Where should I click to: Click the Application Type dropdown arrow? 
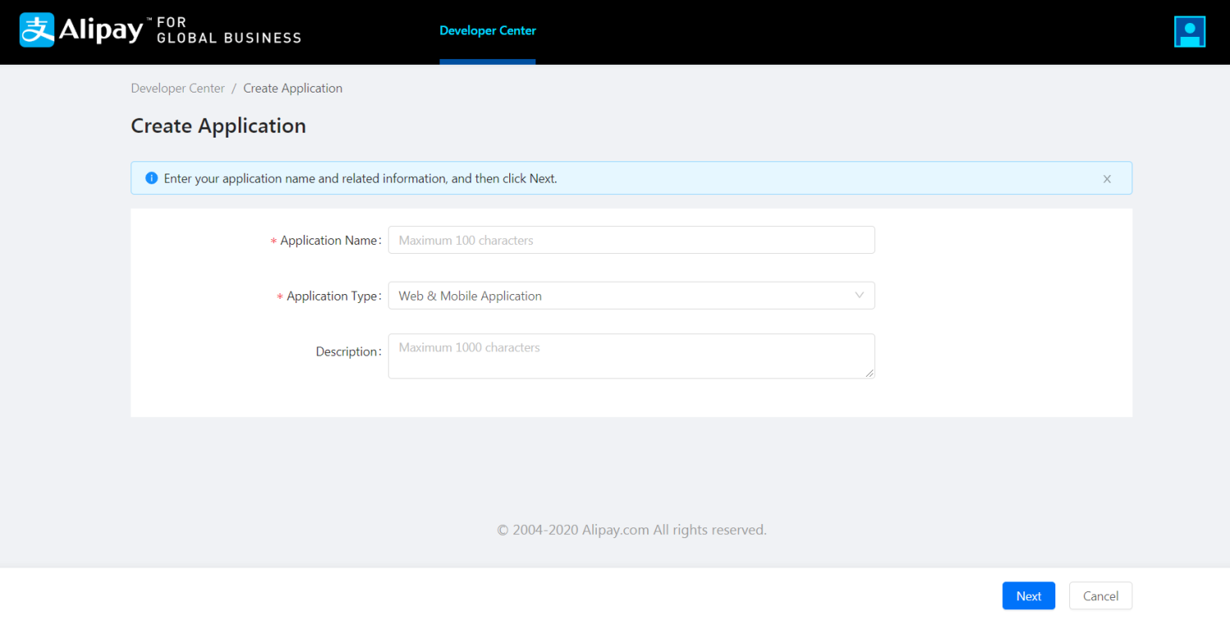click(859, 296)
